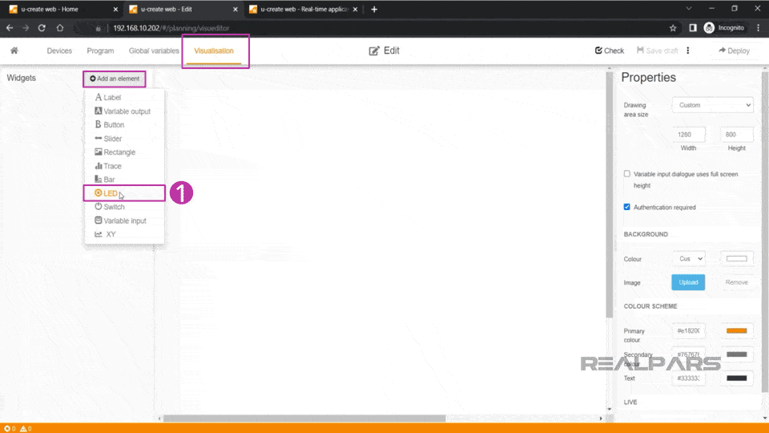Click the Secondary colour hex field
The width and height of the screenshot is (769, 433).
(x=689, y=354)
